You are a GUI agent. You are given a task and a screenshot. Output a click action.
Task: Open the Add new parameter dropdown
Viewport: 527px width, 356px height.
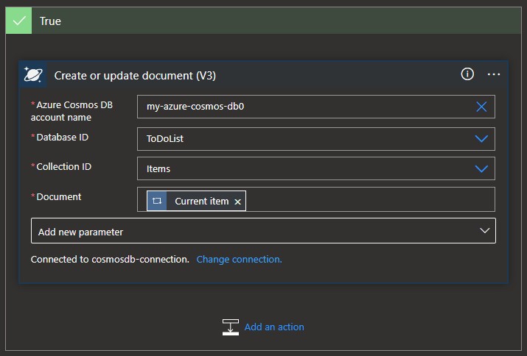[263, 231]
